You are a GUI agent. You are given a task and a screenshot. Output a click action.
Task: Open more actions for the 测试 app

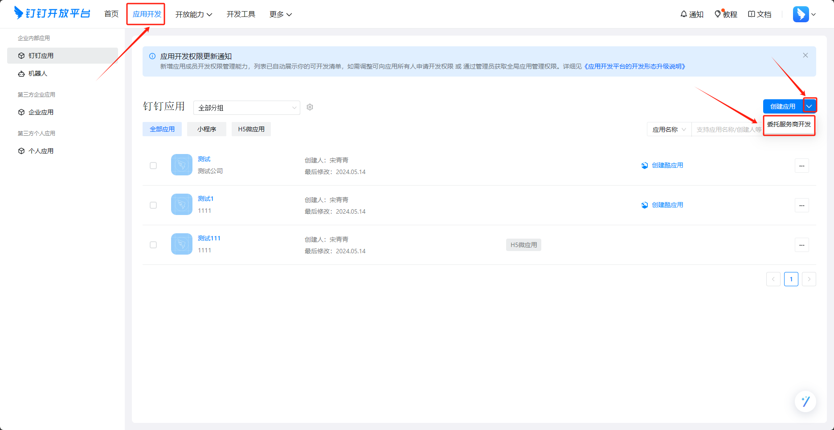802,166
